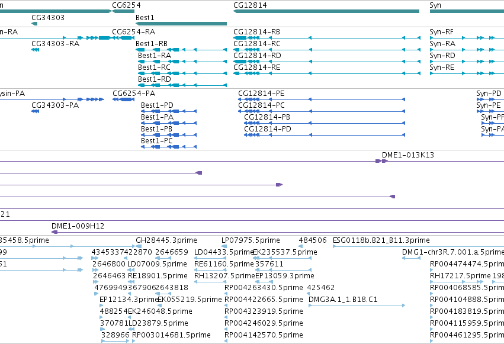Open transcript CG12814-RD
The height and width of the screenshot is (344, 504).
pos(257,56)
